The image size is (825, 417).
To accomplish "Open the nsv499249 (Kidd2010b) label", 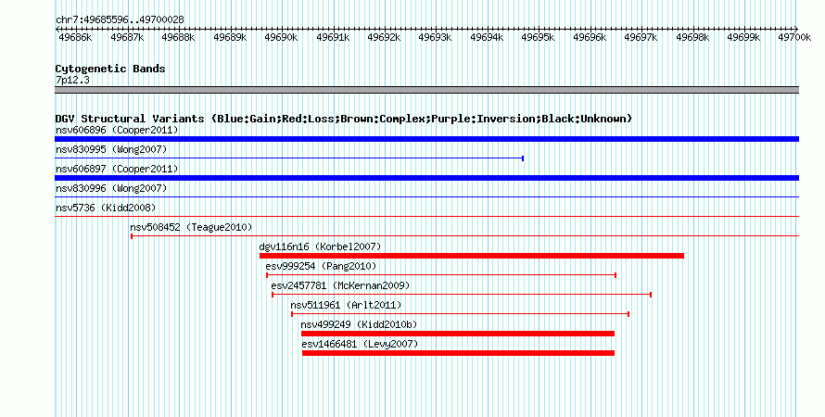I will click(359, 324).
